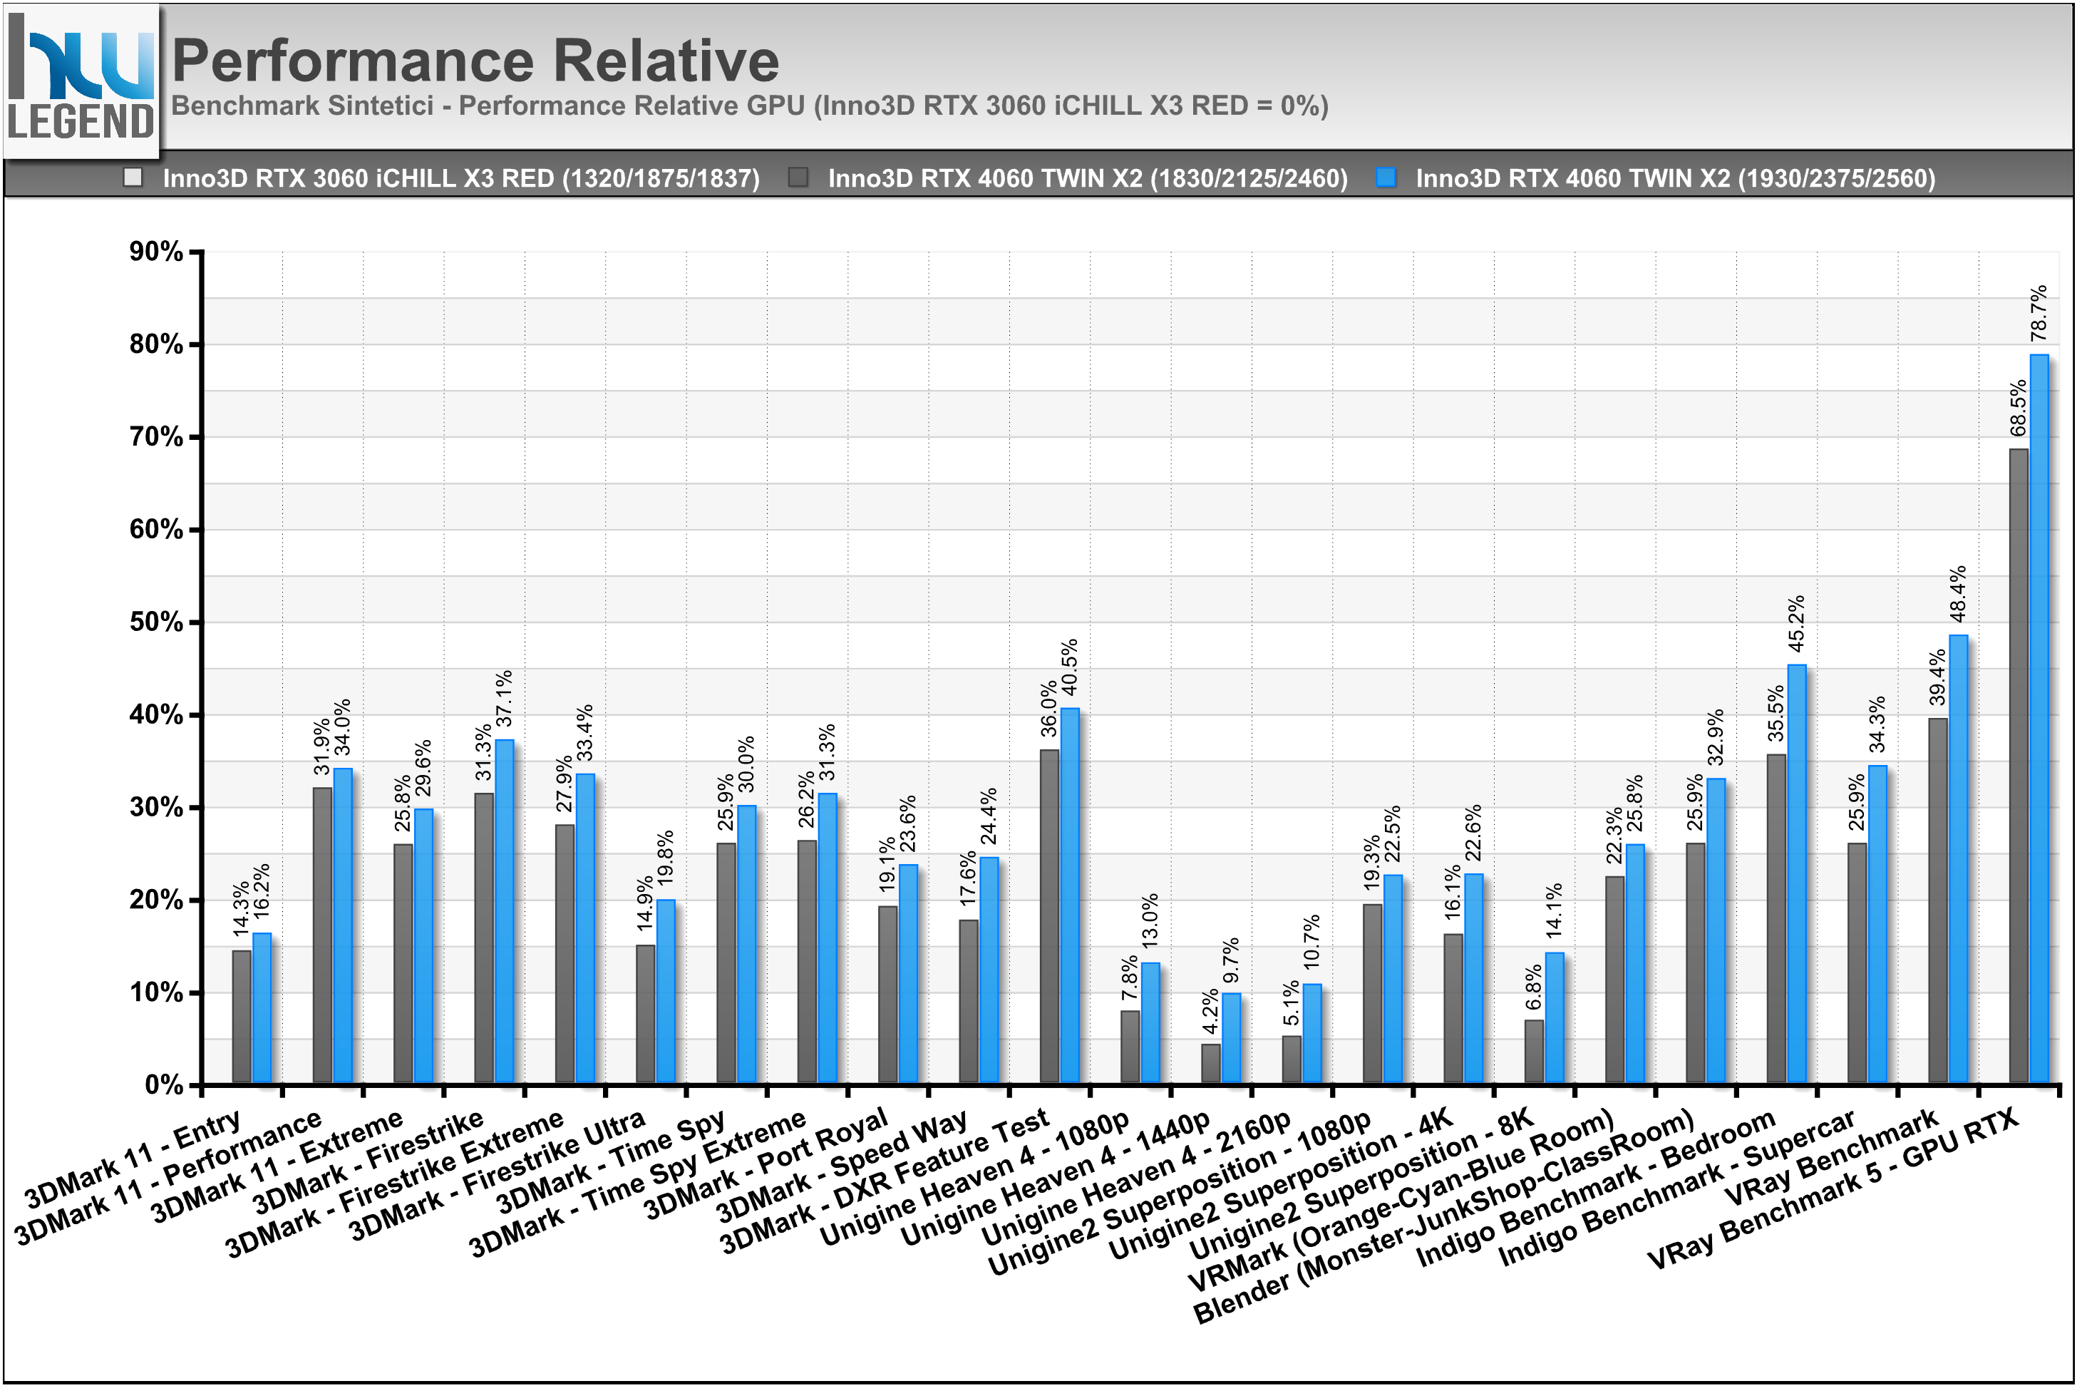
Task: Click blue bar for Indigo Benchmark Bedroom
Action: coord(1797,873)
